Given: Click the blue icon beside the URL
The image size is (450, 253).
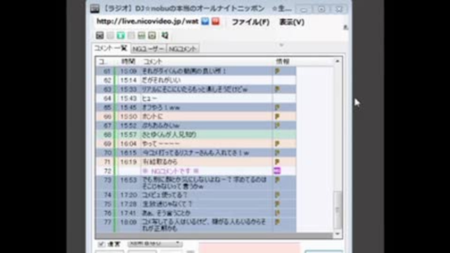Looking at the screenshot, I should coord(205,21).
